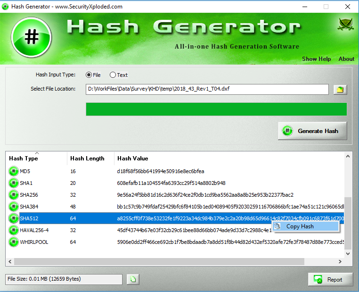The height and width of the screenshot is (292, 359).
Task: Select the MD5 row label
Action: point(25,171)
